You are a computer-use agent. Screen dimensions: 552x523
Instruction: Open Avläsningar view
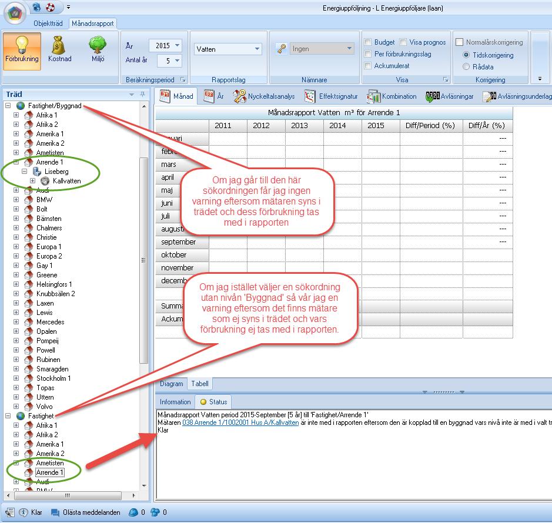tap(449, 96)
